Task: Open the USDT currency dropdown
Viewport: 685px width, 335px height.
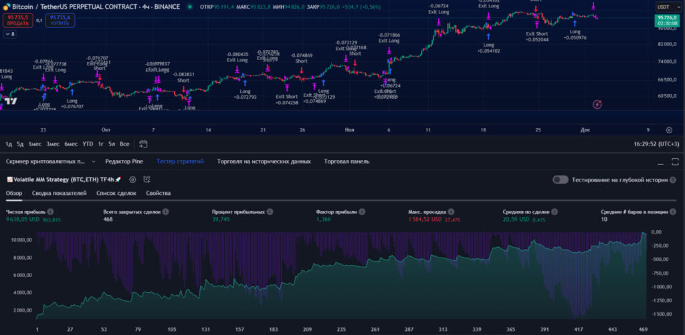Action: tap(668, 7)
